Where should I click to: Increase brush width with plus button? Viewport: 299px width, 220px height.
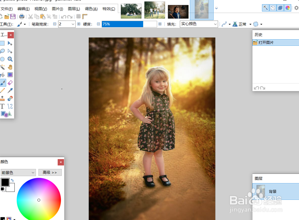79,24
